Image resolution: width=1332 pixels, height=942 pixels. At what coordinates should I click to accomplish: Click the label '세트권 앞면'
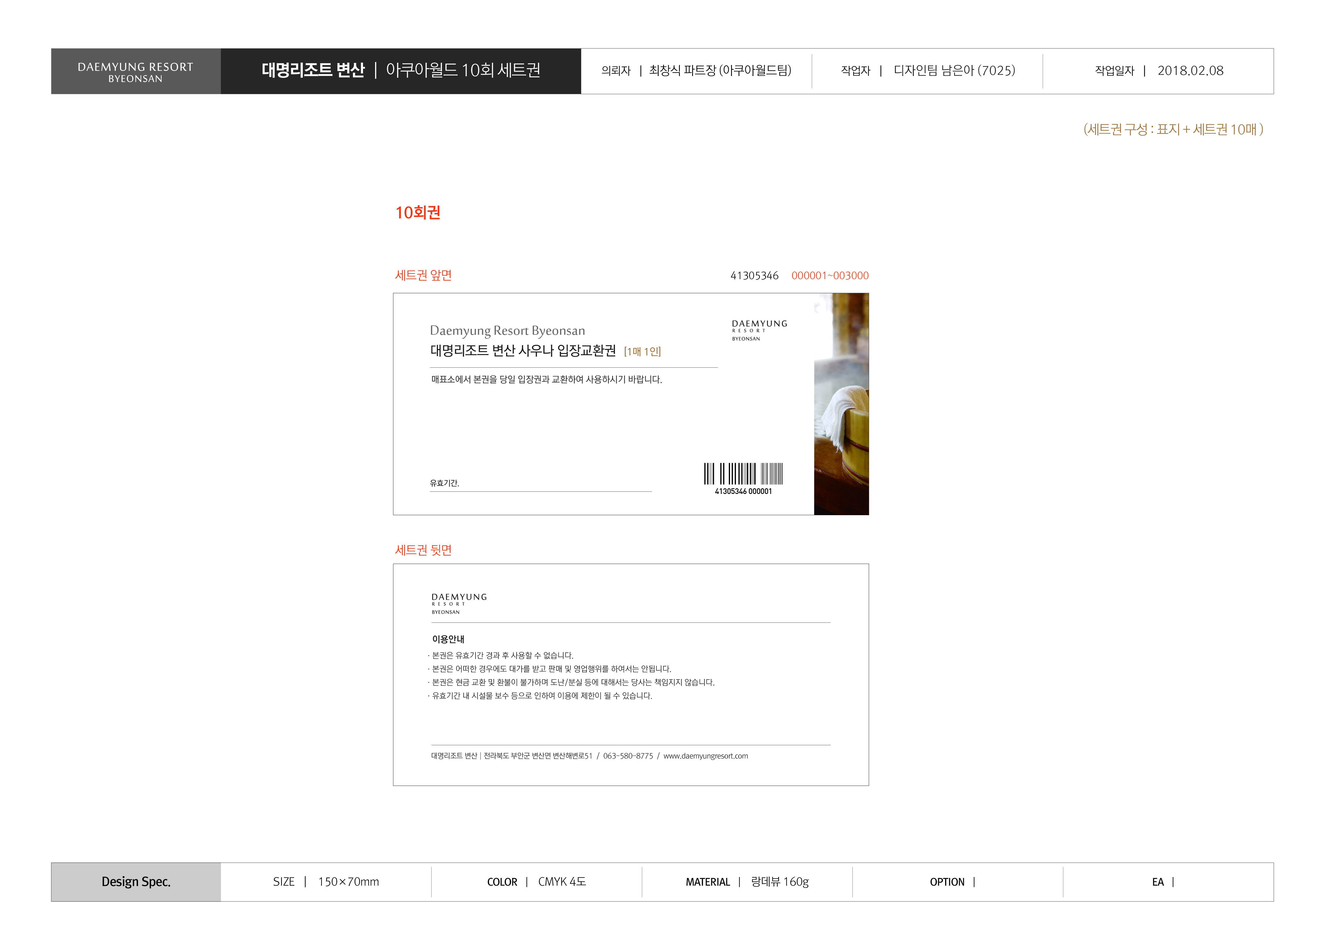click(423, 275)
